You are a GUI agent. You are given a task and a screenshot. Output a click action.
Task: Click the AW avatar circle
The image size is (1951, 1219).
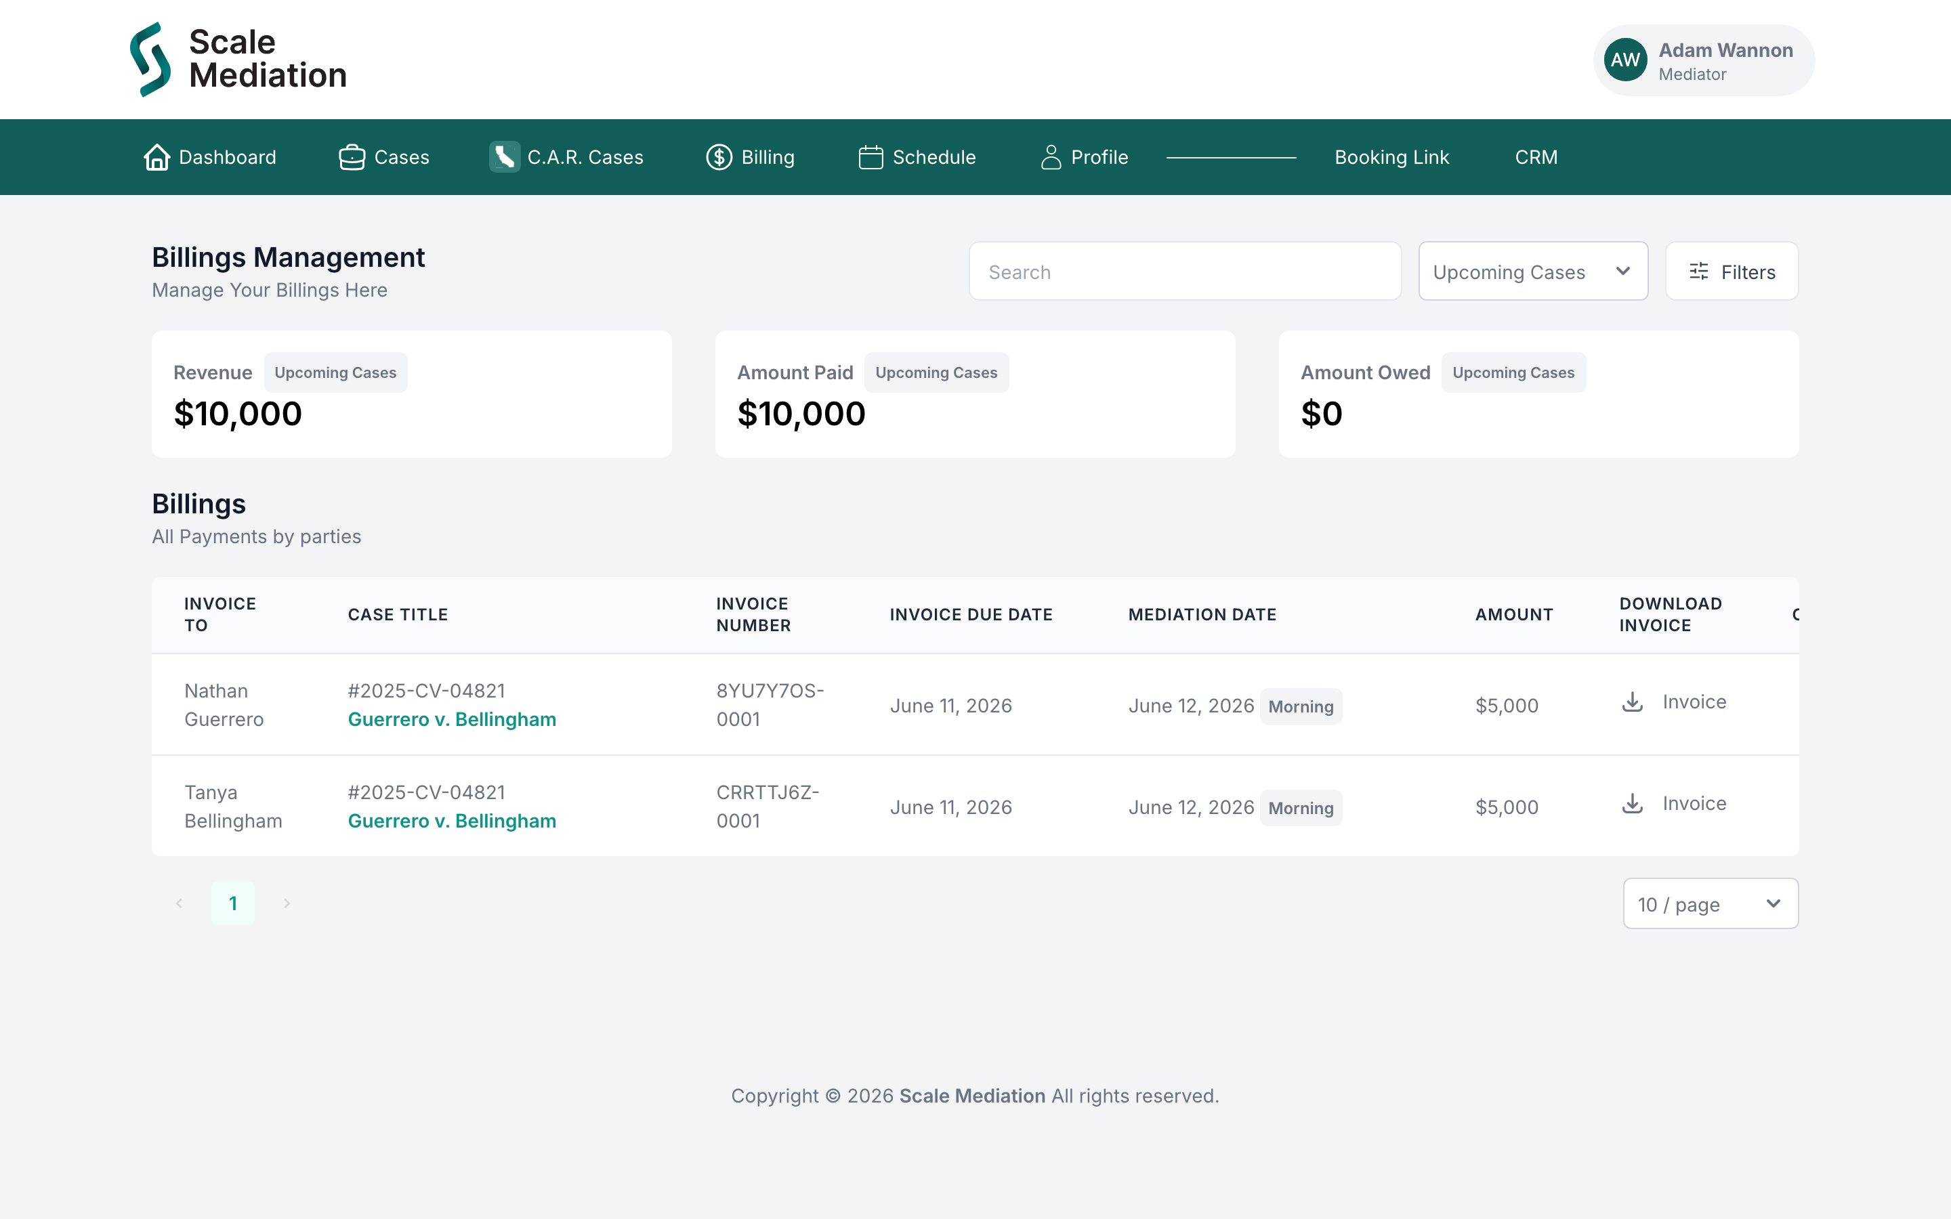pyautogui.click(x=1625, y=60)
